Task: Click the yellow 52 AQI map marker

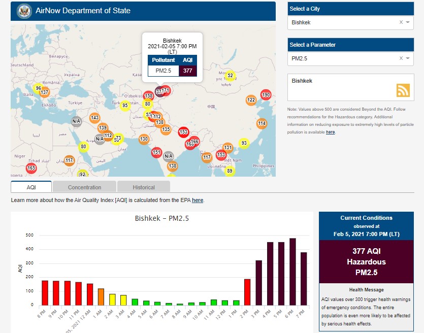Action: point(230,76)
